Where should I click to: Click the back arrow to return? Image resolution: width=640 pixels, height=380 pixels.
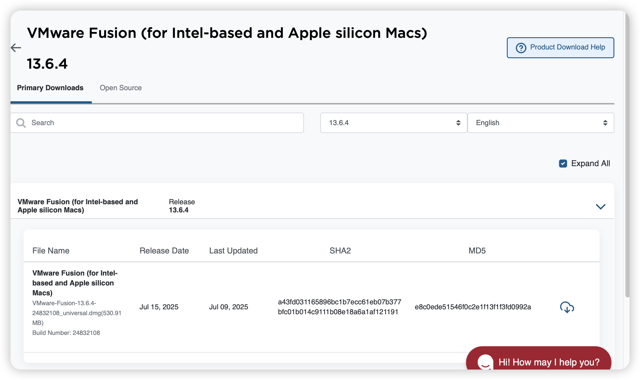point(16,47)
